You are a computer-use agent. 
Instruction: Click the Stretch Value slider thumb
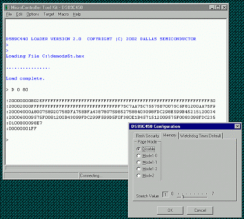click(x=183, y=196)
